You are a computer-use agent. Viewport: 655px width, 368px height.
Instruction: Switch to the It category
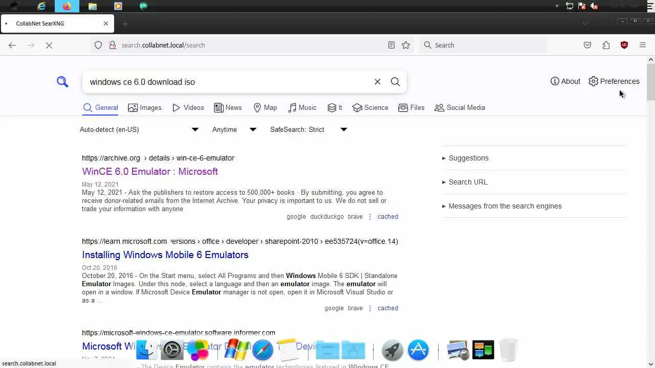tap(335, 108)
